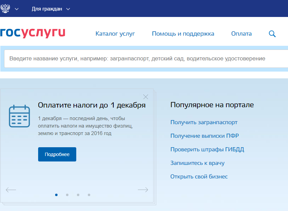This screenshot has width=288, height=211.
Task: Select the third carousel dot
Action: [x=78, y=195]
